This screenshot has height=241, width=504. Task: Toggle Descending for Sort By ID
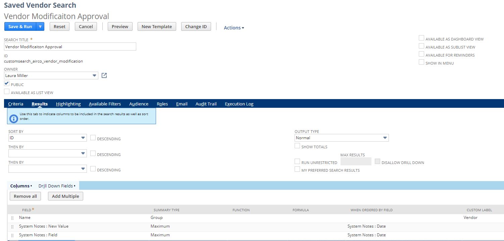pyautogui.click(x=93, y=138)
